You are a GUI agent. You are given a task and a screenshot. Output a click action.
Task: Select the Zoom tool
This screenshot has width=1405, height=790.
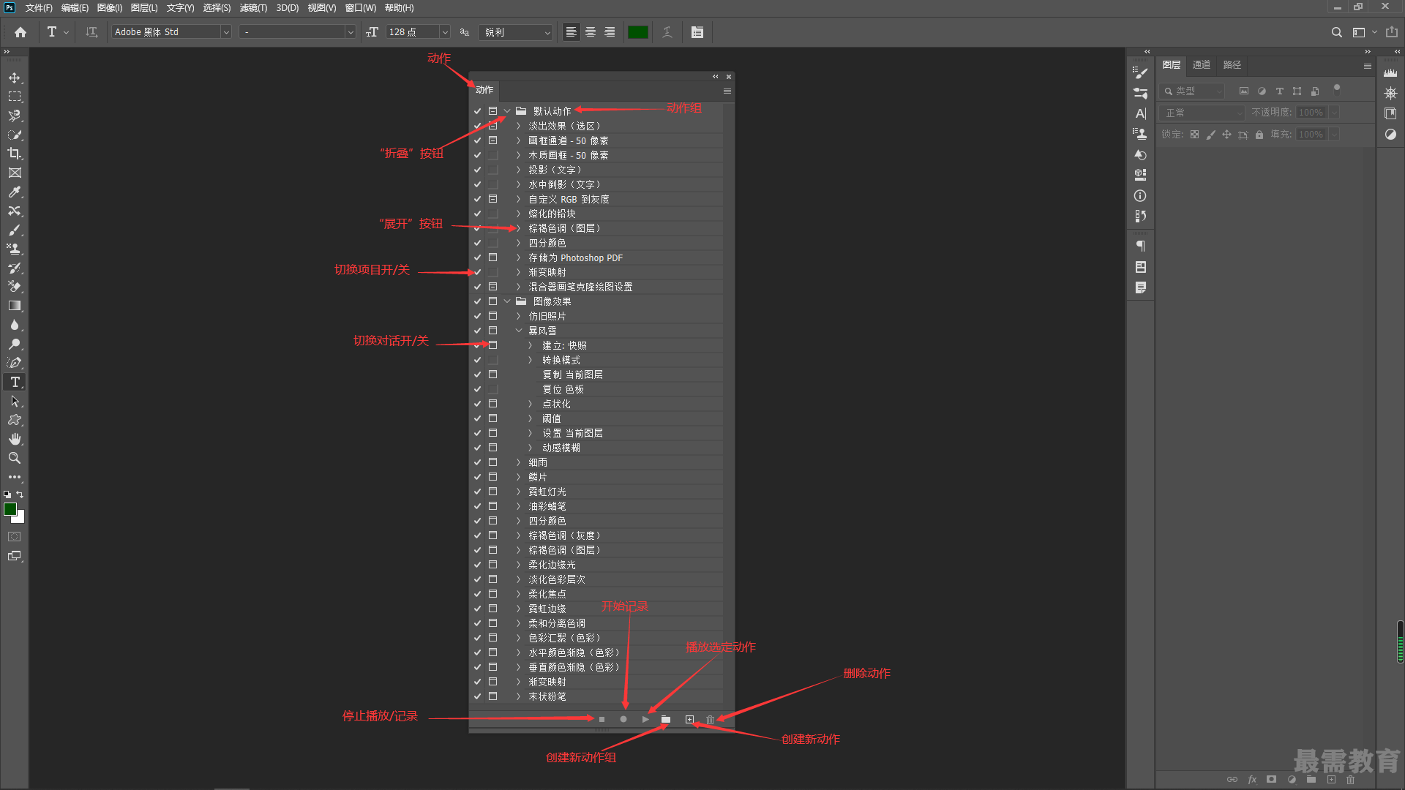[15, 458]
